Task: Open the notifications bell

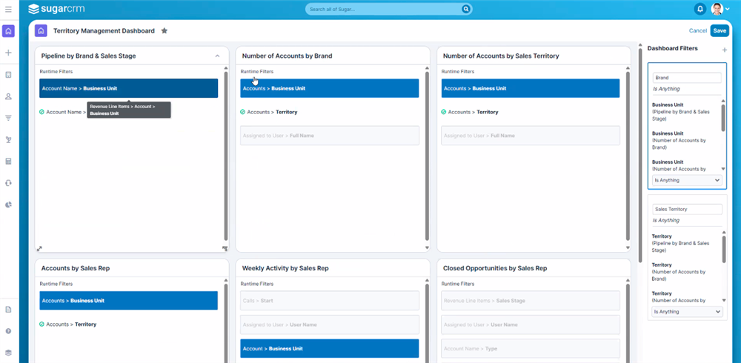Action: click(700, 9)
